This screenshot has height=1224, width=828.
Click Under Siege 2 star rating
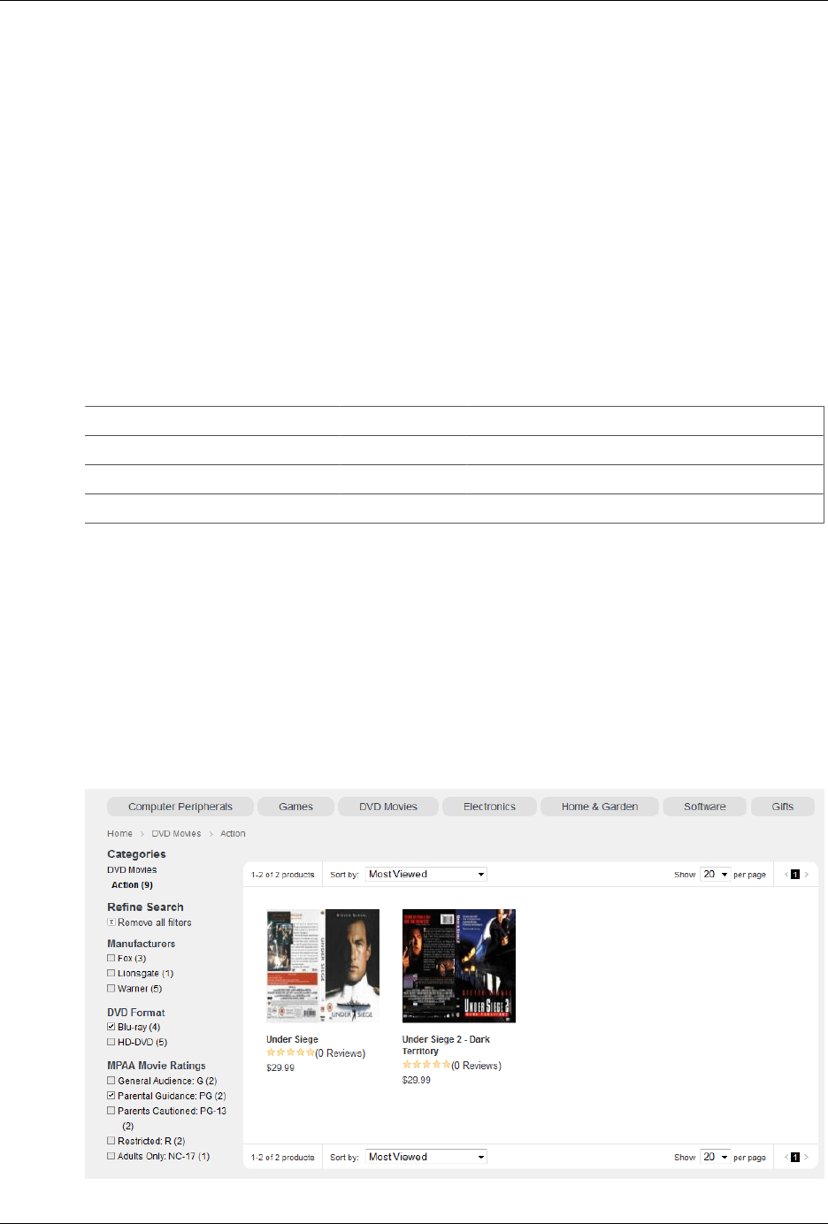(x=426, y=1066)
